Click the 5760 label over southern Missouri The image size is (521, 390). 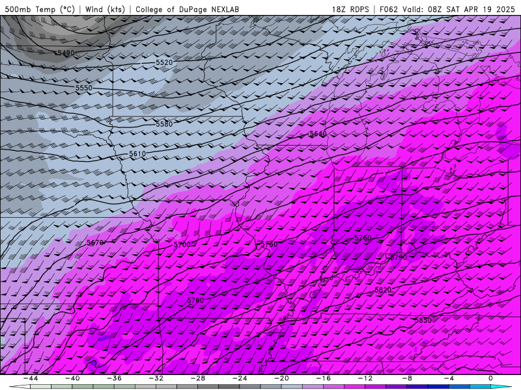click(x=196, y=300)
